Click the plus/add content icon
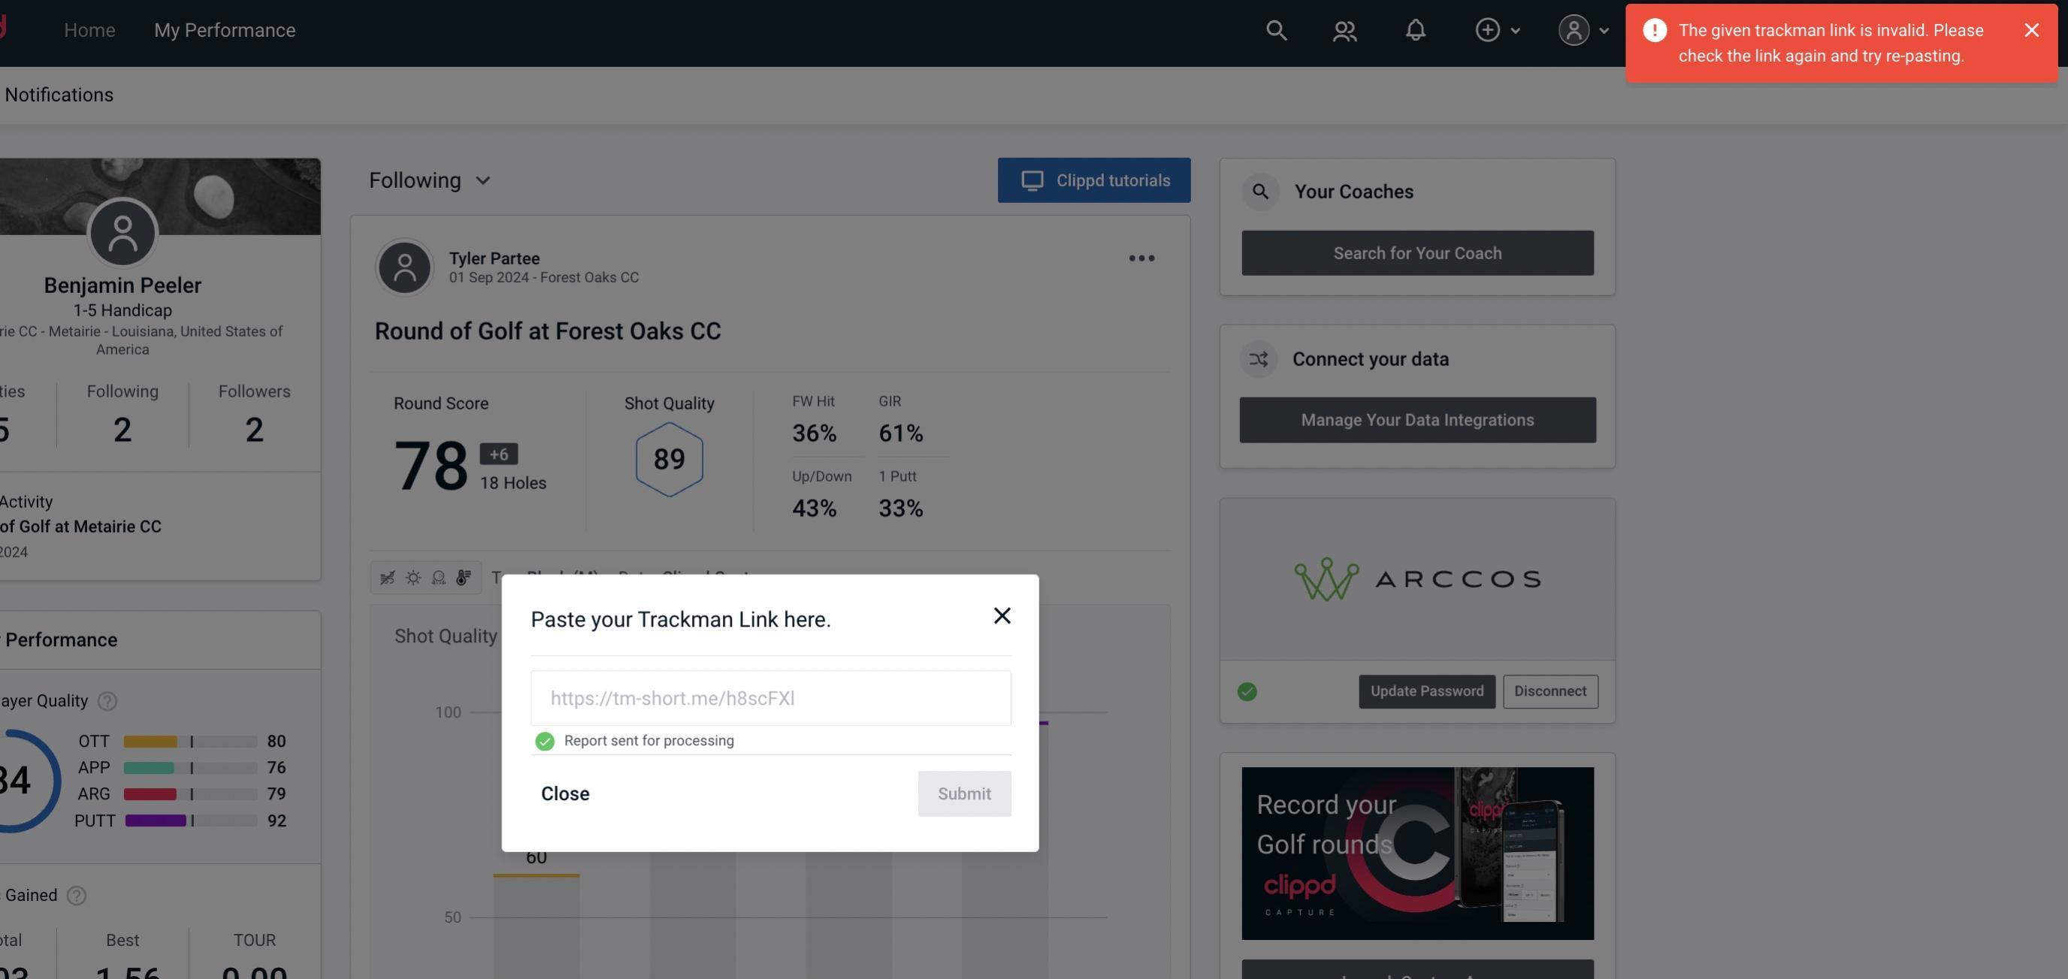 pyautogui.click(x=1488, y=29)
